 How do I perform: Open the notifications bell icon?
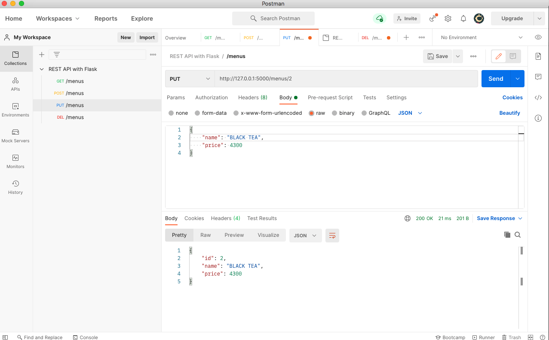(x=463, y=18)
